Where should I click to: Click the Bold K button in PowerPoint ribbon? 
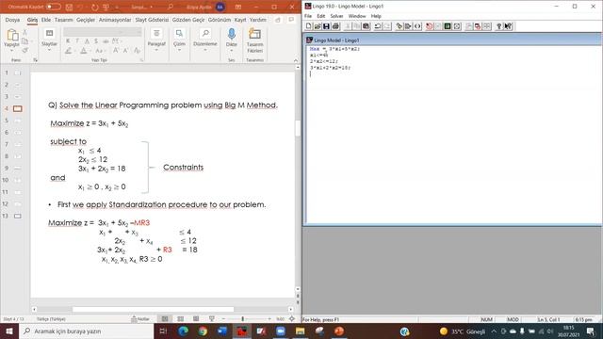pyautogui.click(x=68, y=40)
